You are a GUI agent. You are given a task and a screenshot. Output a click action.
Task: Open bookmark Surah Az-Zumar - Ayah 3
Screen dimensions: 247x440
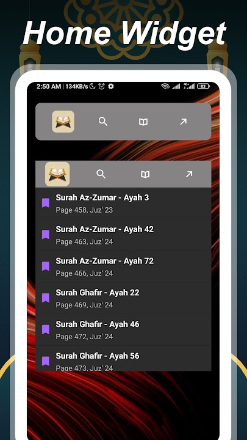123,204
